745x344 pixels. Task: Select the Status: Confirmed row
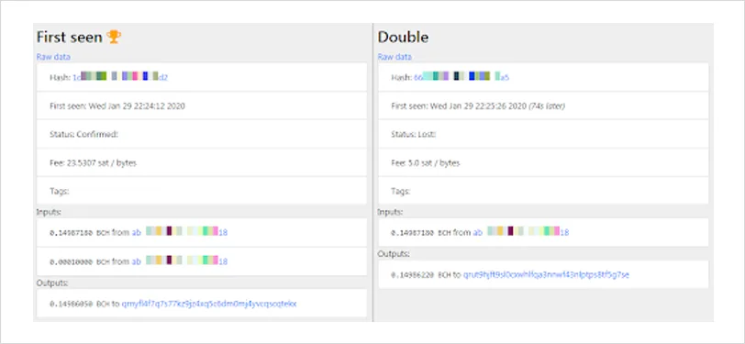[202, 135]
